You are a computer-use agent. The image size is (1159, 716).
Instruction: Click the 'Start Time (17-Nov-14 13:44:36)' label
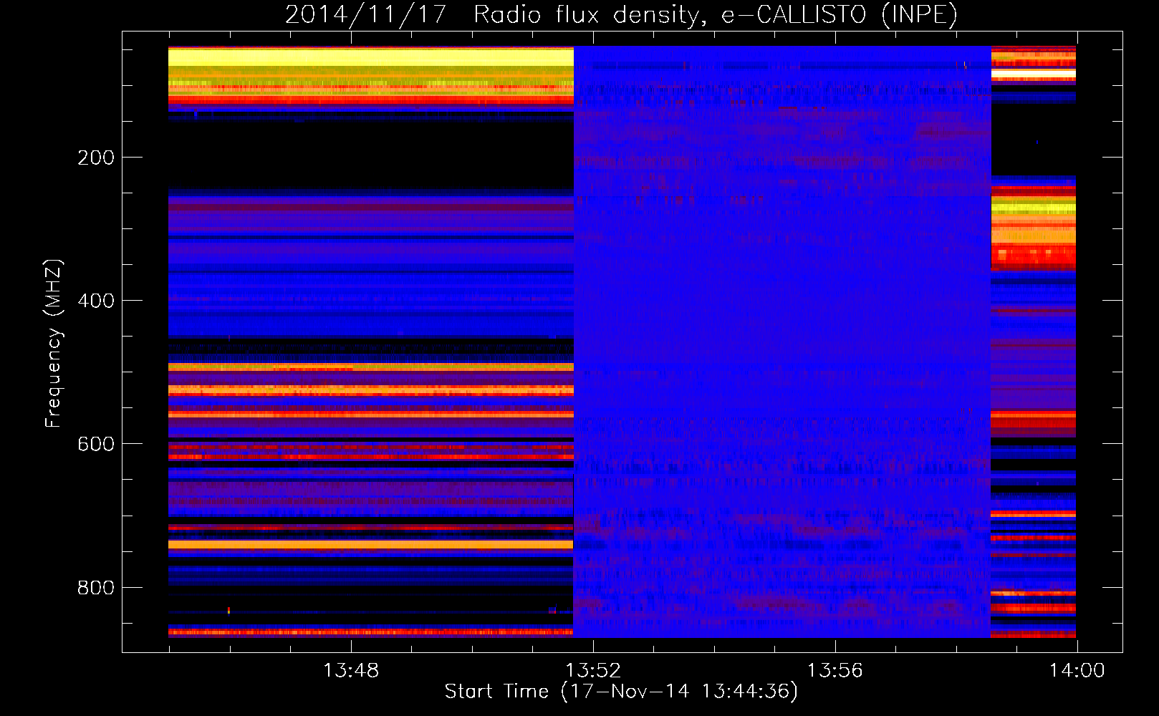point(621,692)
